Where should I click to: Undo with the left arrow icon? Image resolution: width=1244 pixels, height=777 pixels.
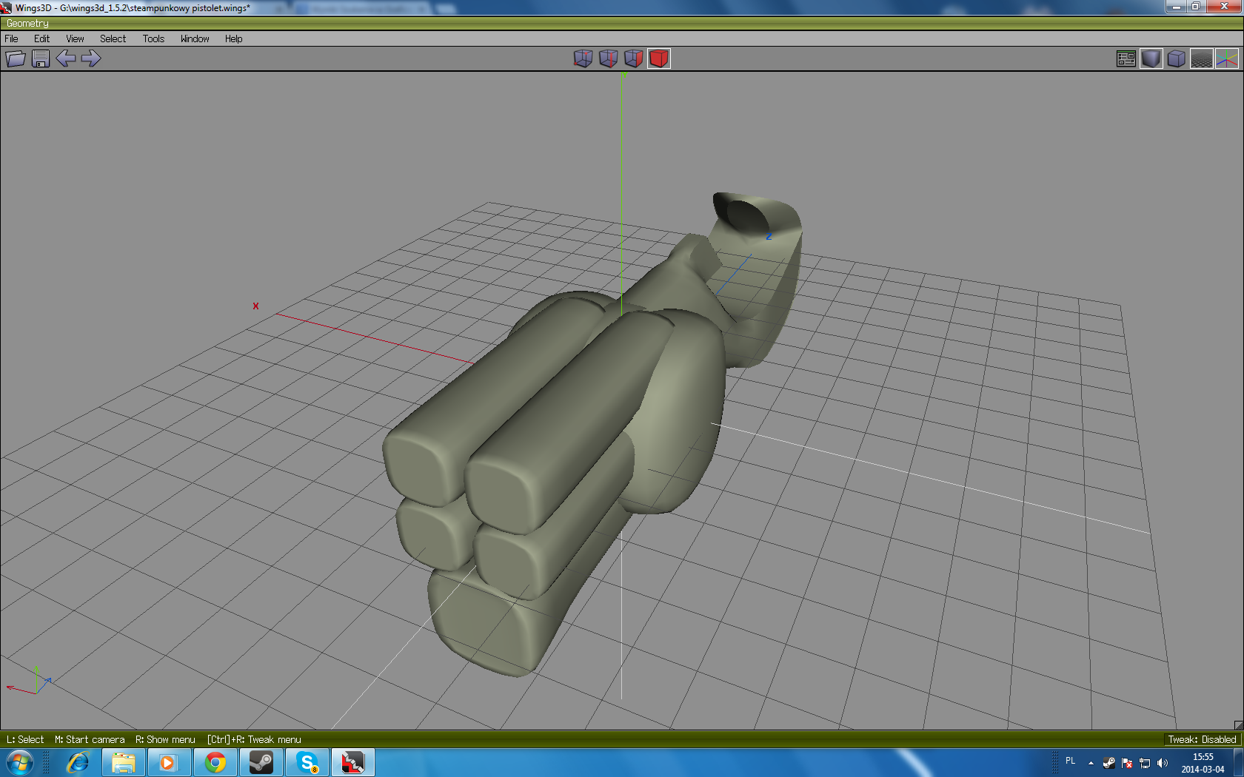(x=66, y=58)
